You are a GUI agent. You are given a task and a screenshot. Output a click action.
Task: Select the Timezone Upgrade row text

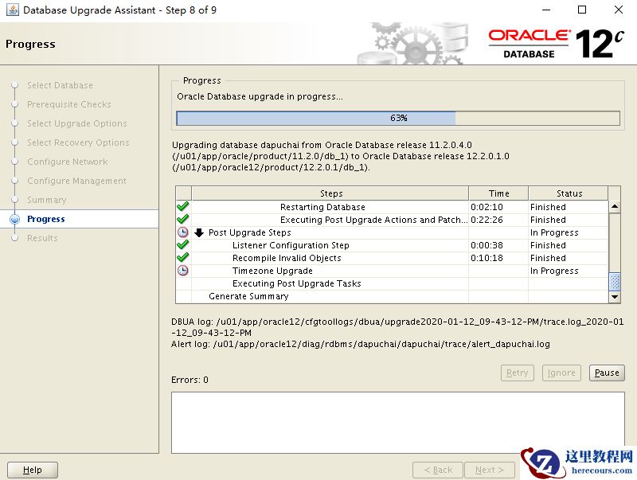tap(272, 271)
